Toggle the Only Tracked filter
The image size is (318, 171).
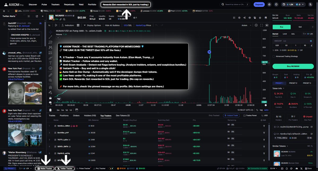tap(214, 115)
